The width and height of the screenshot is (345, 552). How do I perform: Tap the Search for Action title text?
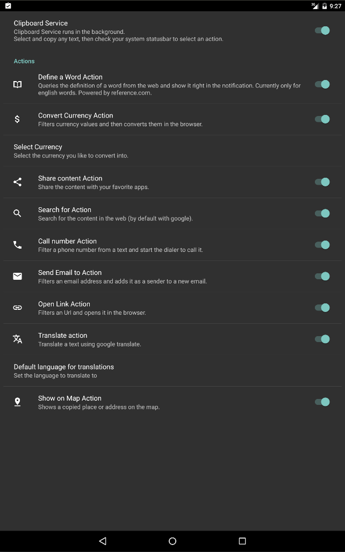pyautogui.click(x=64, y=209)
